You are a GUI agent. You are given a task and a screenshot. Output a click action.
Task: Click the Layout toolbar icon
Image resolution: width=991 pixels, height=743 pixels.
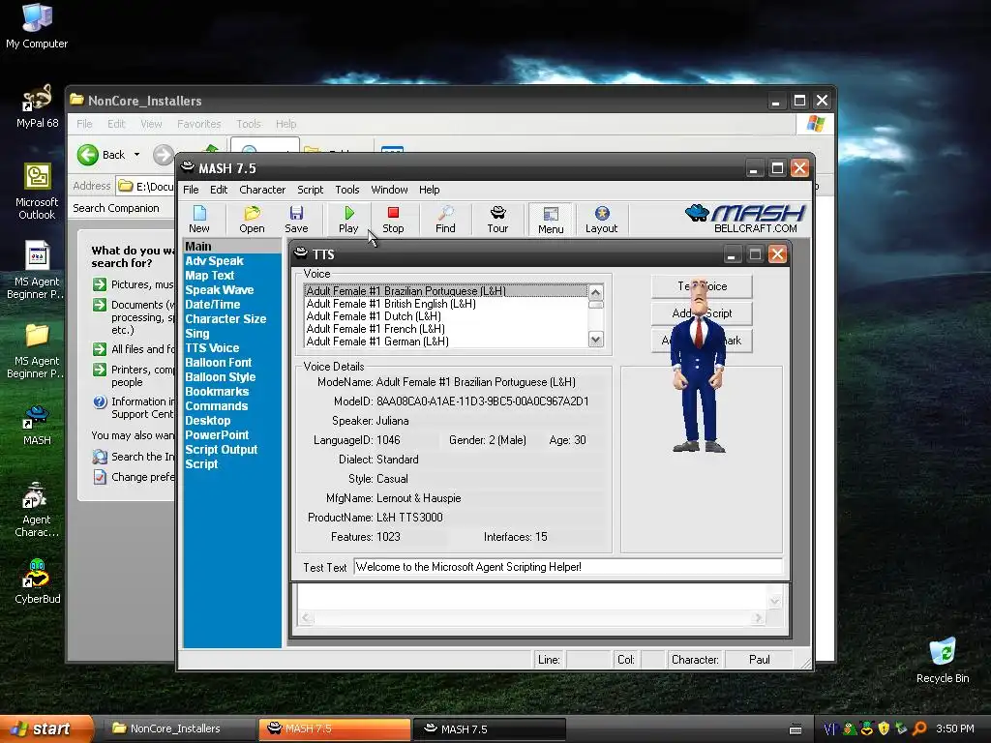pyautogui.click(x=601, y=220)
